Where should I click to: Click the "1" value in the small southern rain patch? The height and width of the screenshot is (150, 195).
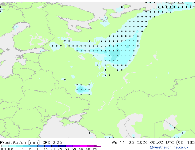coord(85,89)
